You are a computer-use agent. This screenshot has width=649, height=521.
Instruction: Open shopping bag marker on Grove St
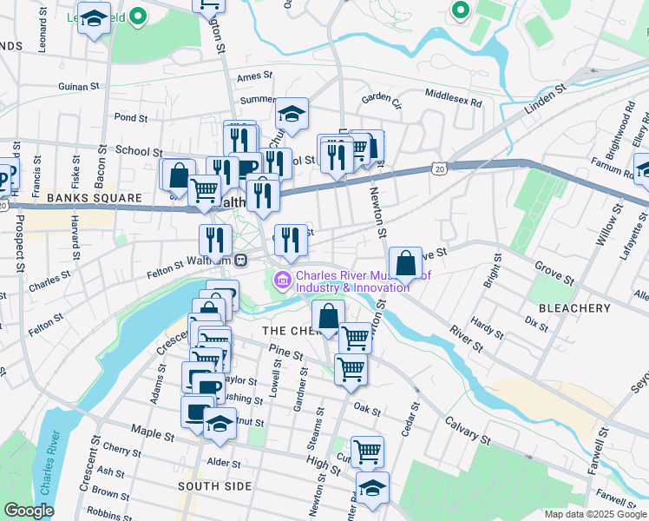coord(406,266)
